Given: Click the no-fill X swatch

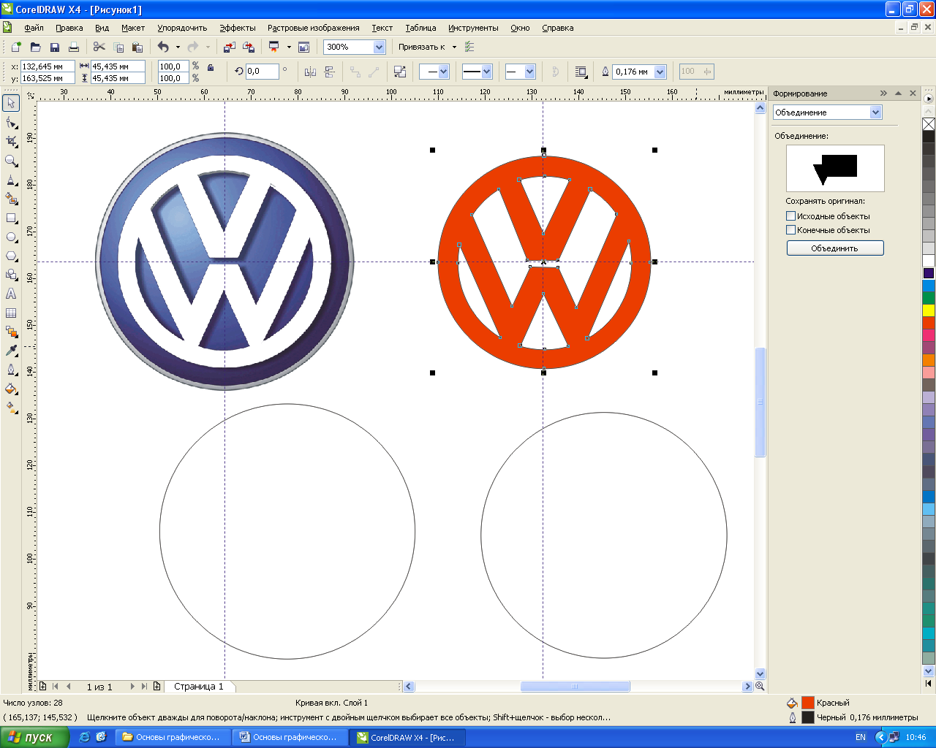Looking at the screenshot, I should click(x=929, y=124).
